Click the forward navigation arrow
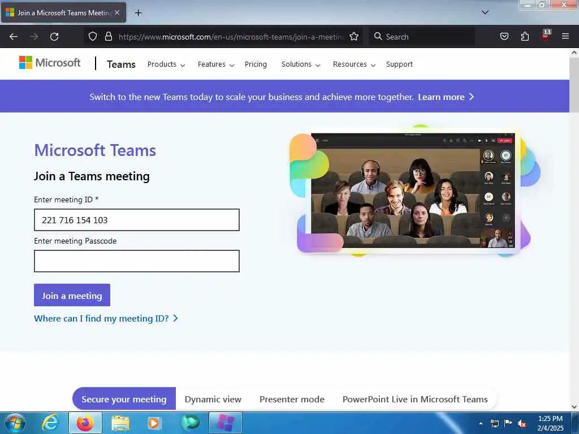 tap(34, 37)
